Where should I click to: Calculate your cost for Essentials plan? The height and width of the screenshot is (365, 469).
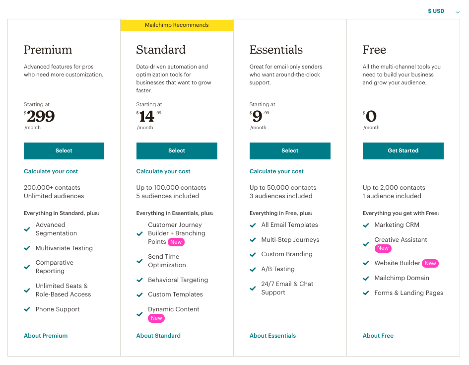pos(276,171)
